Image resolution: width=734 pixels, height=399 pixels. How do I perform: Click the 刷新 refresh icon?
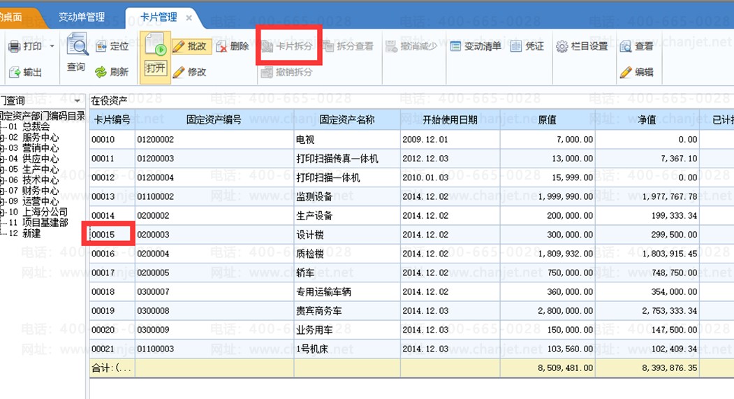pyautogui.click(x=101, y=72)
